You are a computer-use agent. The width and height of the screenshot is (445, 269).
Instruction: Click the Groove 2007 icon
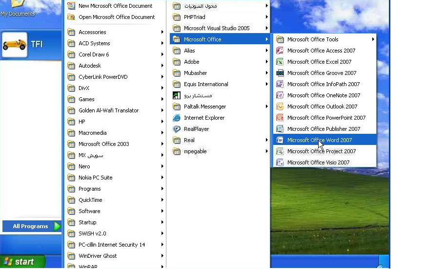(280, 73)
